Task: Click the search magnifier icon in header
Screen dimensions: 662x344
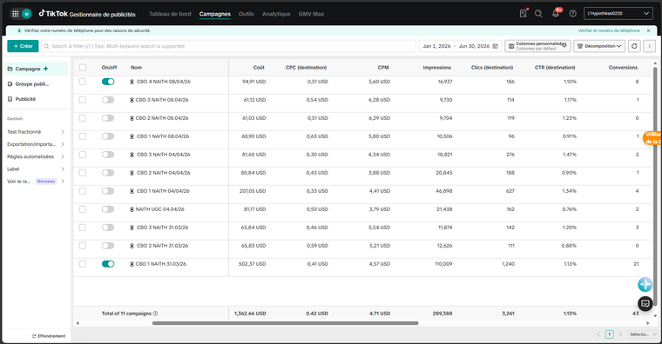Action: click(538, 14)
